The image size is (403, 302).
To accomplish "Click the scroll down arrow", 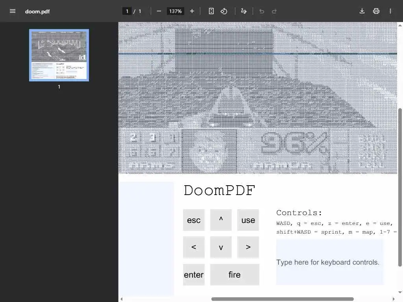I will tap(400, 292).
